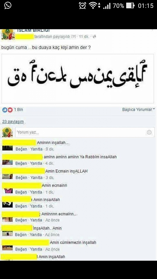Tap the WhatsApp notification icon
Image resolution: width=157 pixels, height=279 pixels.
(x=8, y=5)
